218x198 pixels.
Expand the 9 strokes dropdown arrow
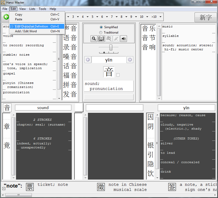[136, 17]
